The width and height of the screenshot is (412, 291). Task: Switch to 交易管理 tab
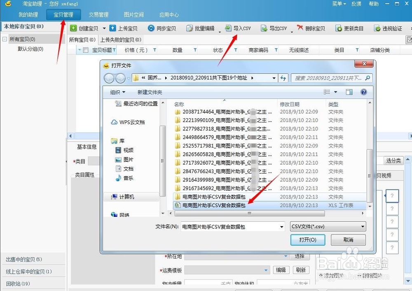coord(98,15)
